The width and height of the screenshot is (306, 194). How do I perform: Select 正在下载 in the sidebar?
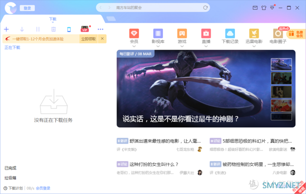(12, 47)
